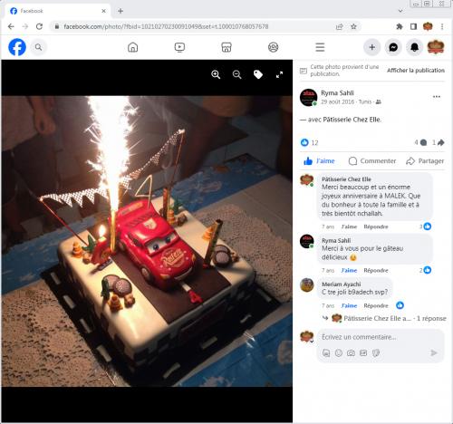Image resolution: width=453 pixels, height=424 pixels.
Task: View shares count on the post
Action: [438, 142]
